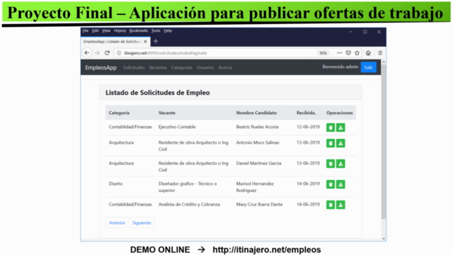
Task: Click the 'Ejecutivo Contable' vacancy cell
Action: coord(177,127)
